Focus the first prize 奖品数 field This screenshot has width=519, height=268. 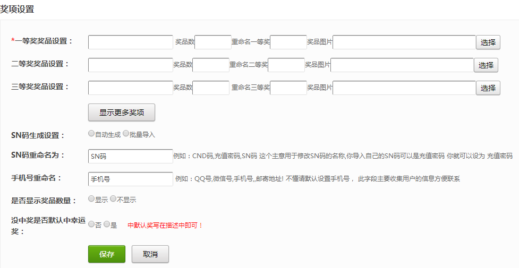point(213,42)
